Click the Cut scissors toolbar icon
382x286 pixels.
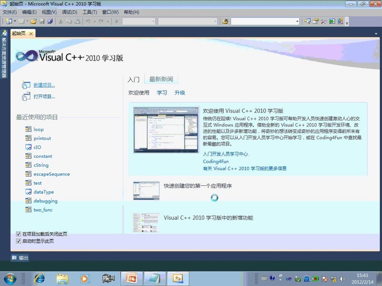click(x=61, y=21)
